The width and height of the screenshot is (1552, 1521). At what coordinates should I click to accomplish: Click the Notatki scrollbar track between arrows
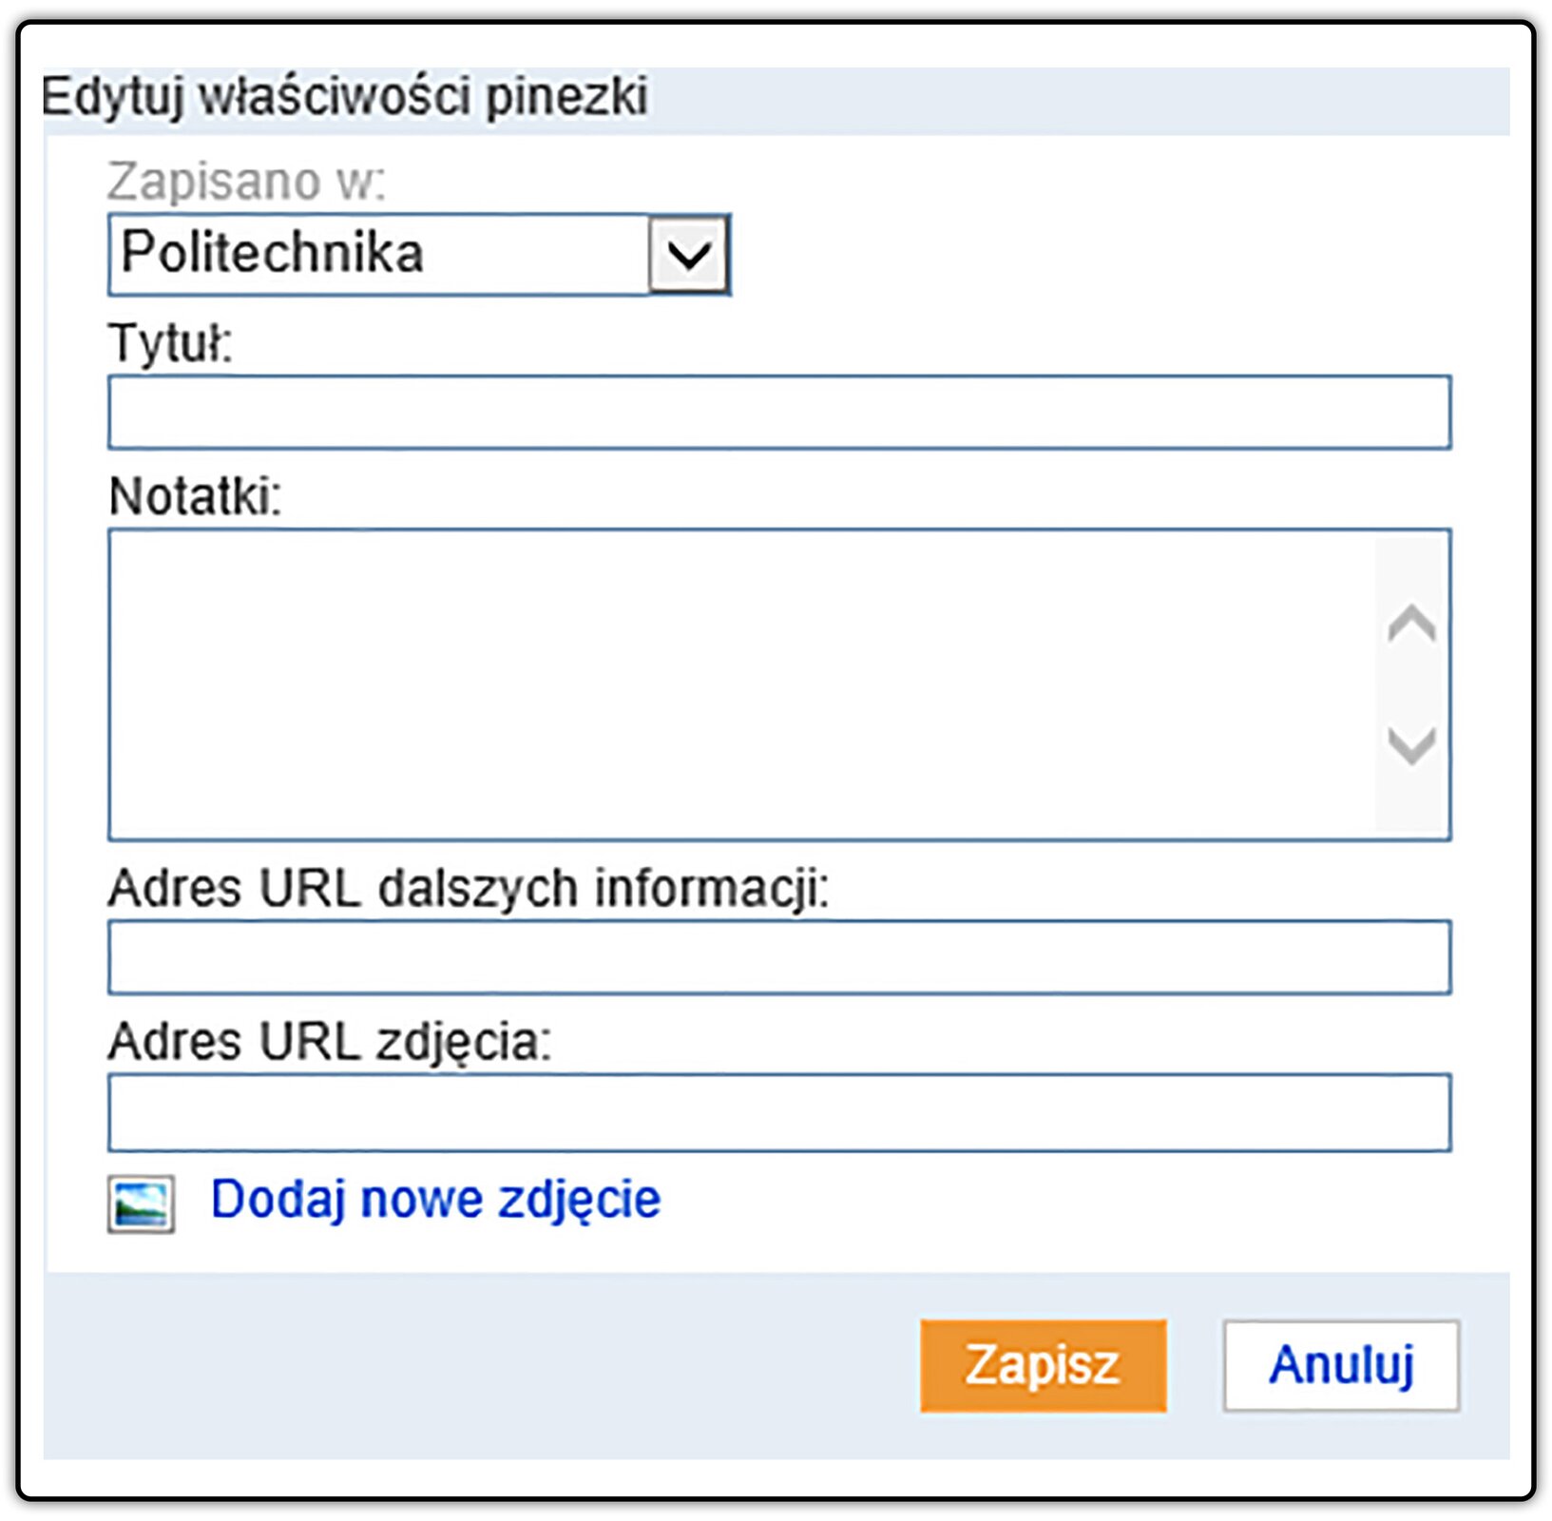point(1411,684)
